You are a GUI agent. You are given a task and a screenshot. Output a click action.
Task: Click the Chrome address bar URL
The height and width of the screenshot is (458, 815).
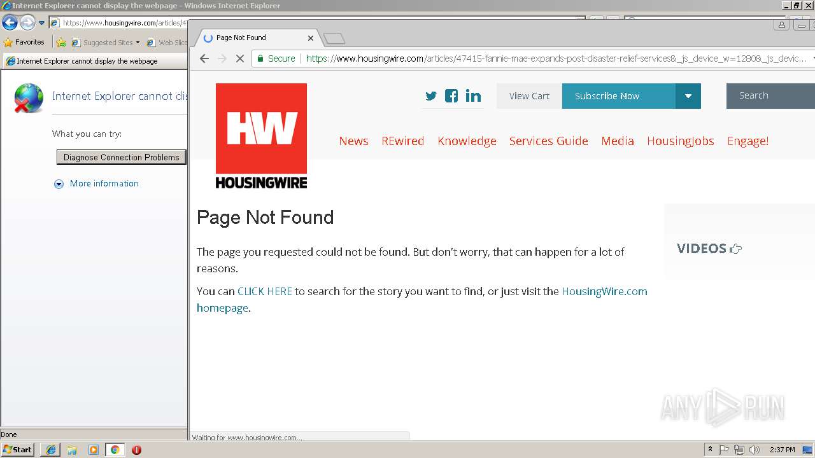556,59
